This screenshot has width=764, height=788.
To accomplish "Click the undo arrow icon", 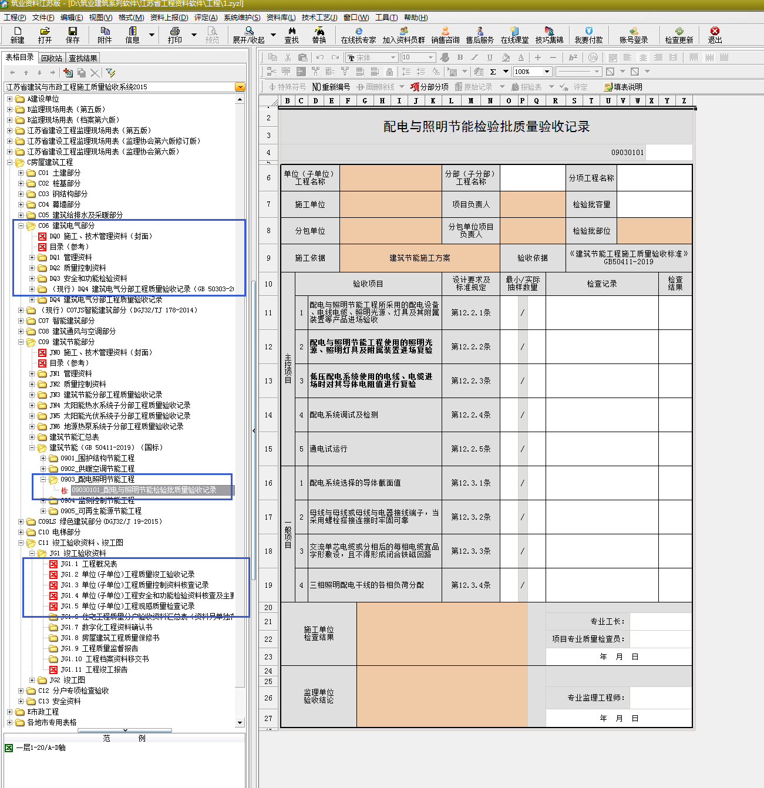I will click(320, 57).
